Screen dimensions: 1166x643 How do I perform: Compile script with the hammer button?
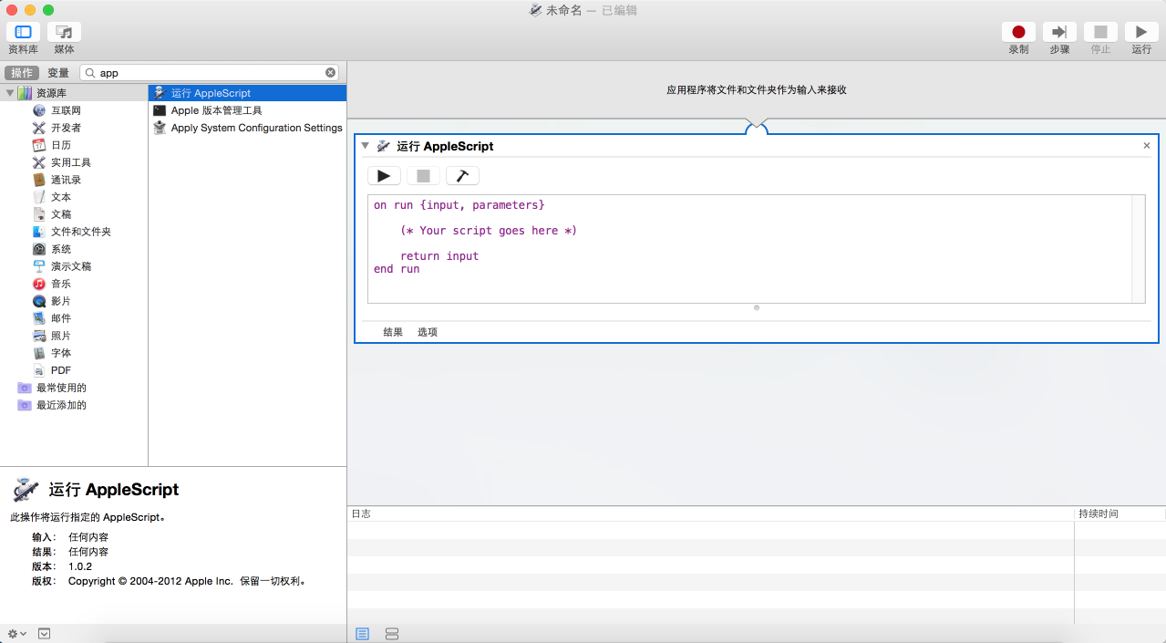point(462,176)
